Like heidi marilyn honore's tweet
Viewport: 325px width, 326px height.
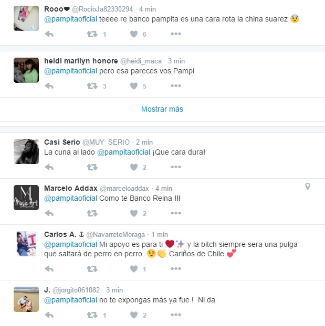134,86
